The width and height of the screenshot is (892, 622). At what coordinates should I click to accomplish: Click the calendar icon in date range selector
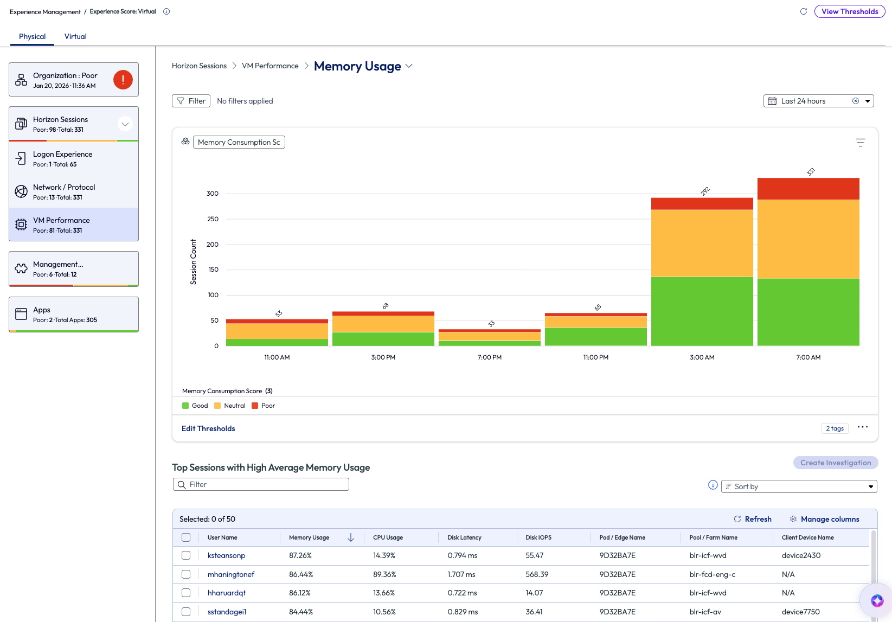(772, 101)
